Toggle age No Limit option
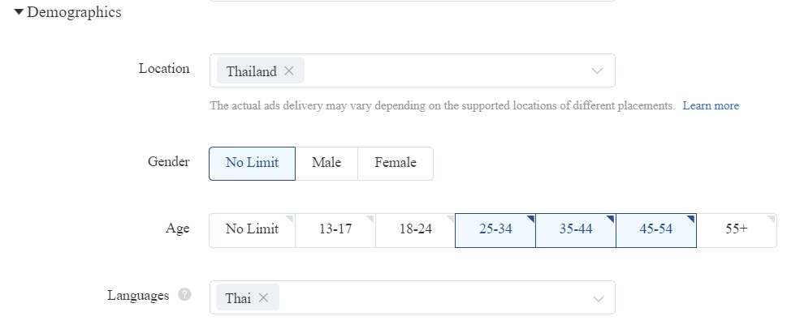The width and height of the screenshot is (787, 329). (x=252, y=230)
